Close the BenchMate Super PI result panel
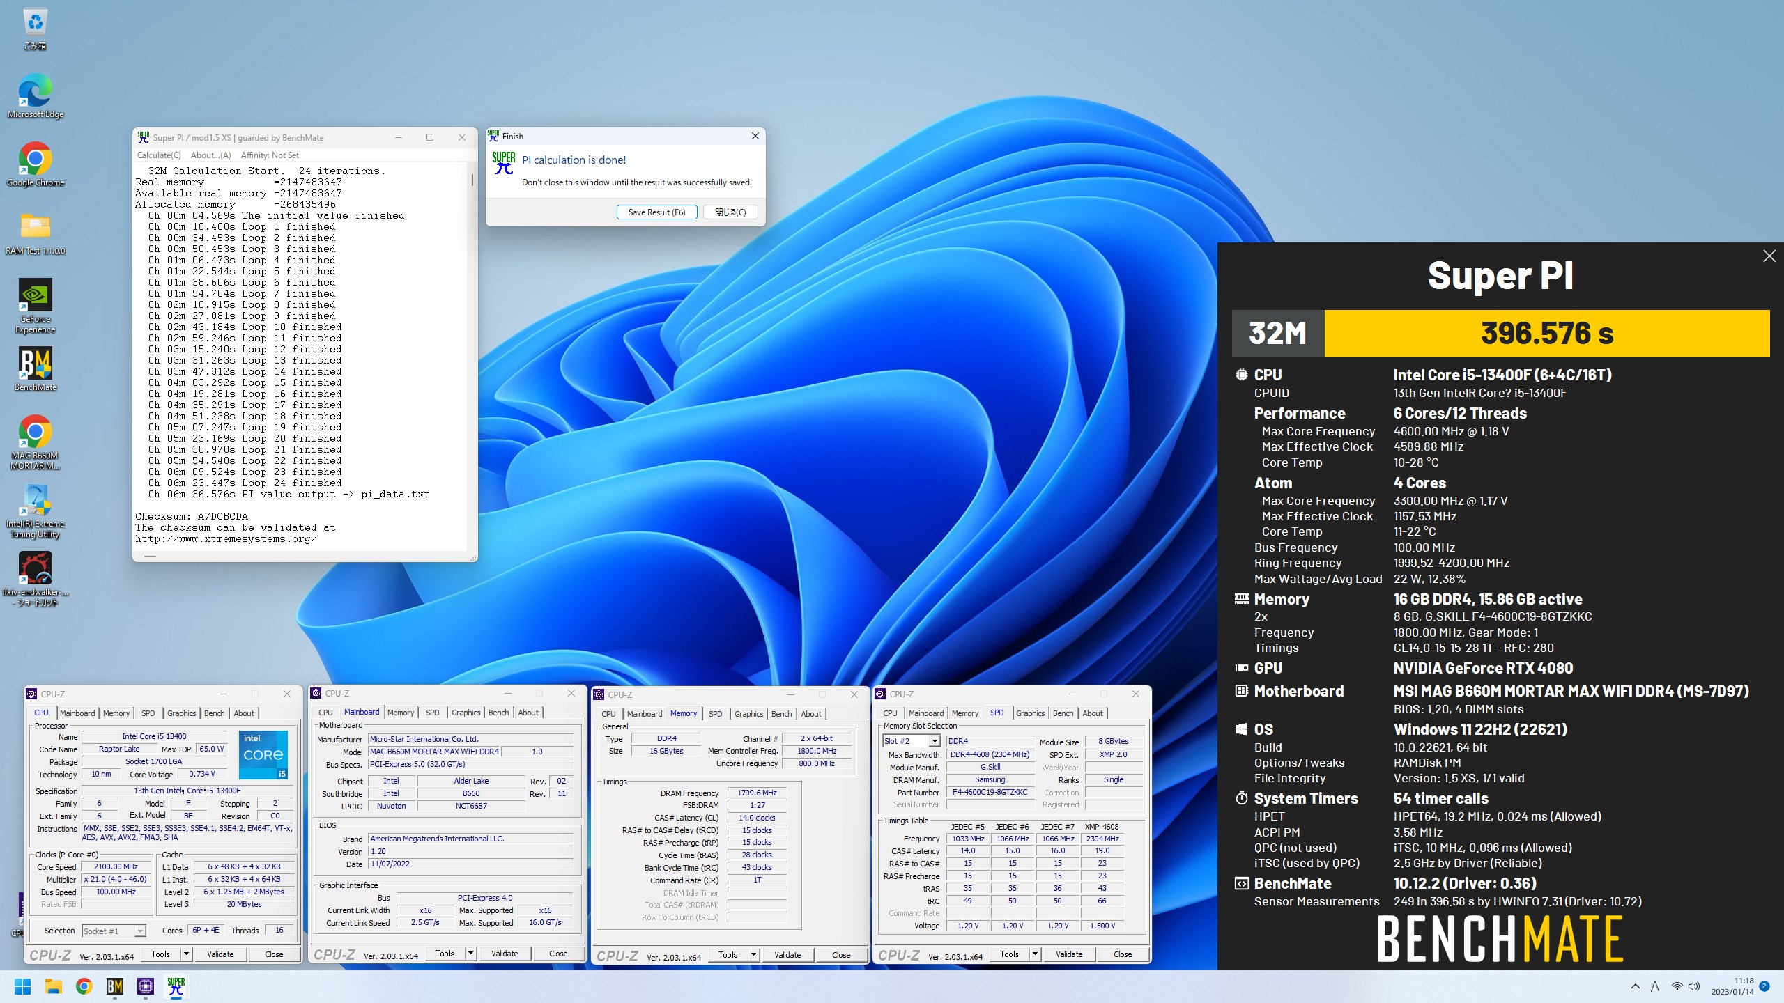Image resolution: width=1784 pixels, height=1003 pixels. coord(1769,256)
